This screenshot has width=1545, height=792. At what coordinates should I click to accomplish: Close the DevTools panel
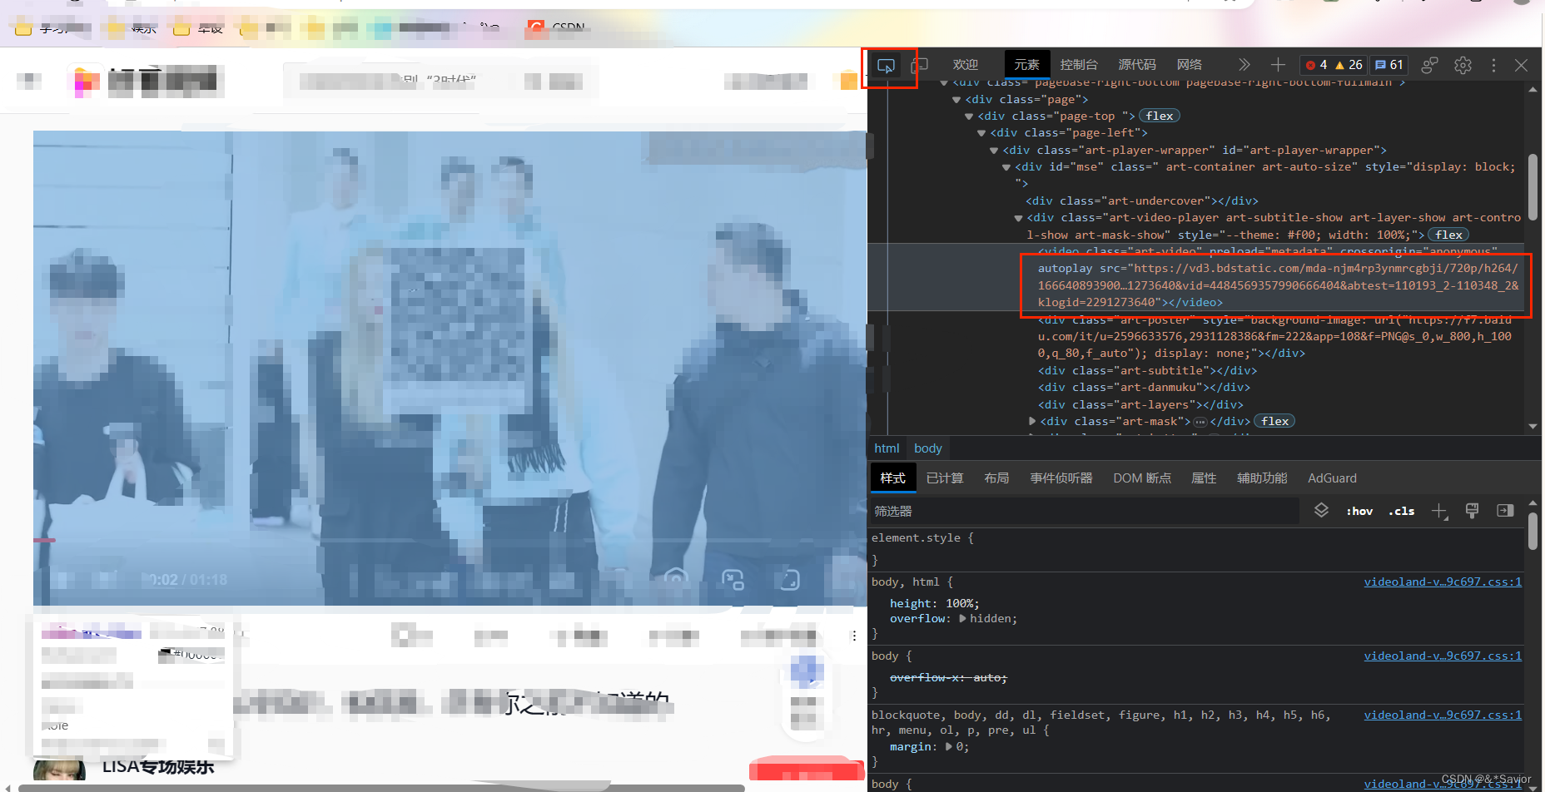[x=1521, y=65]
